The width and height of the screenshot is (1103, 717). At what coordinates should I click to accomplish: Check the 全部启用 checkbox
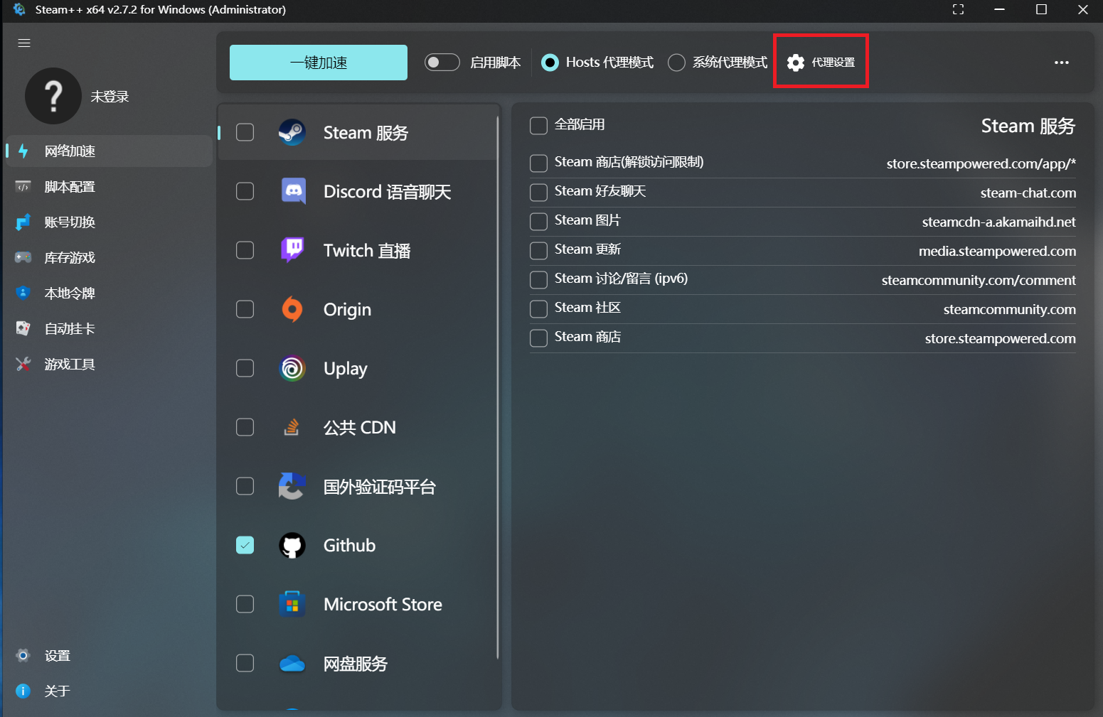(x=538, y=126)
